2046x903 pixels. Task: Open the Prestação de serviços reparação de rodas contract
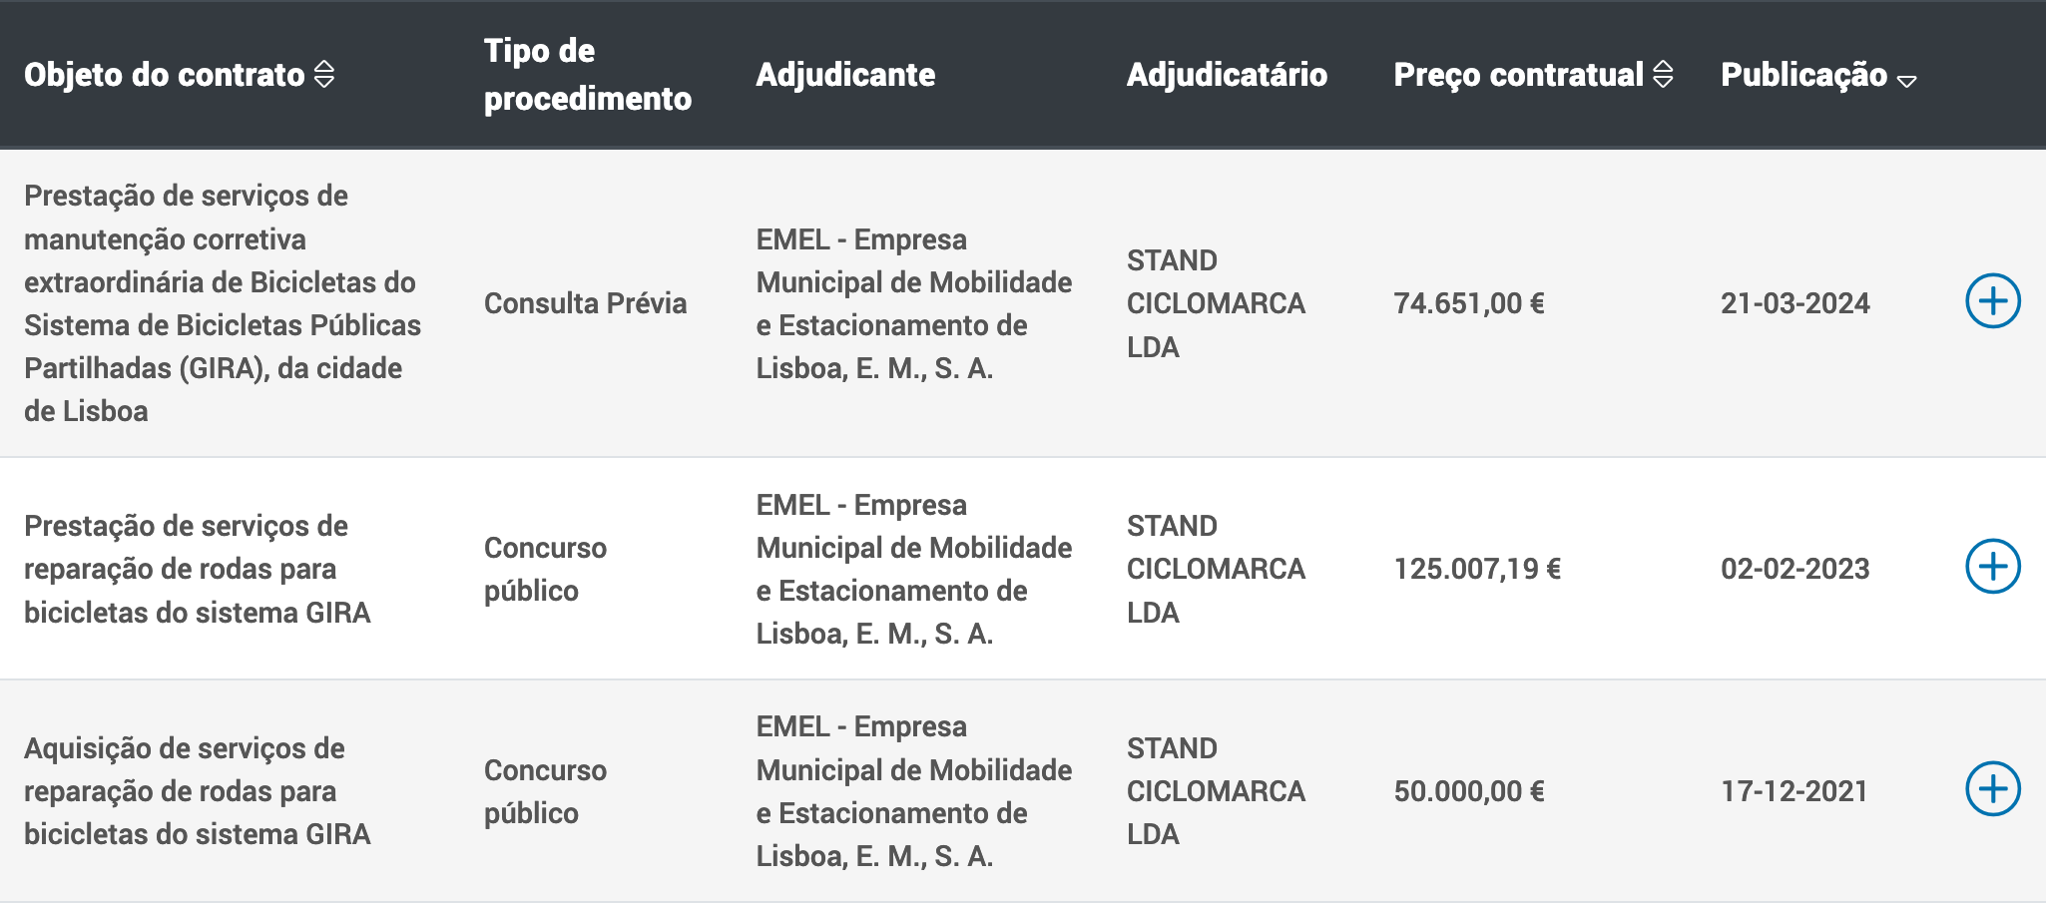pos(198,569)
